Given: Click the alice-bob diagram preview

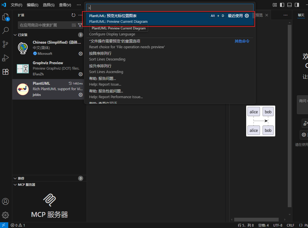Looking at the screenshot, I should point(261,121).
